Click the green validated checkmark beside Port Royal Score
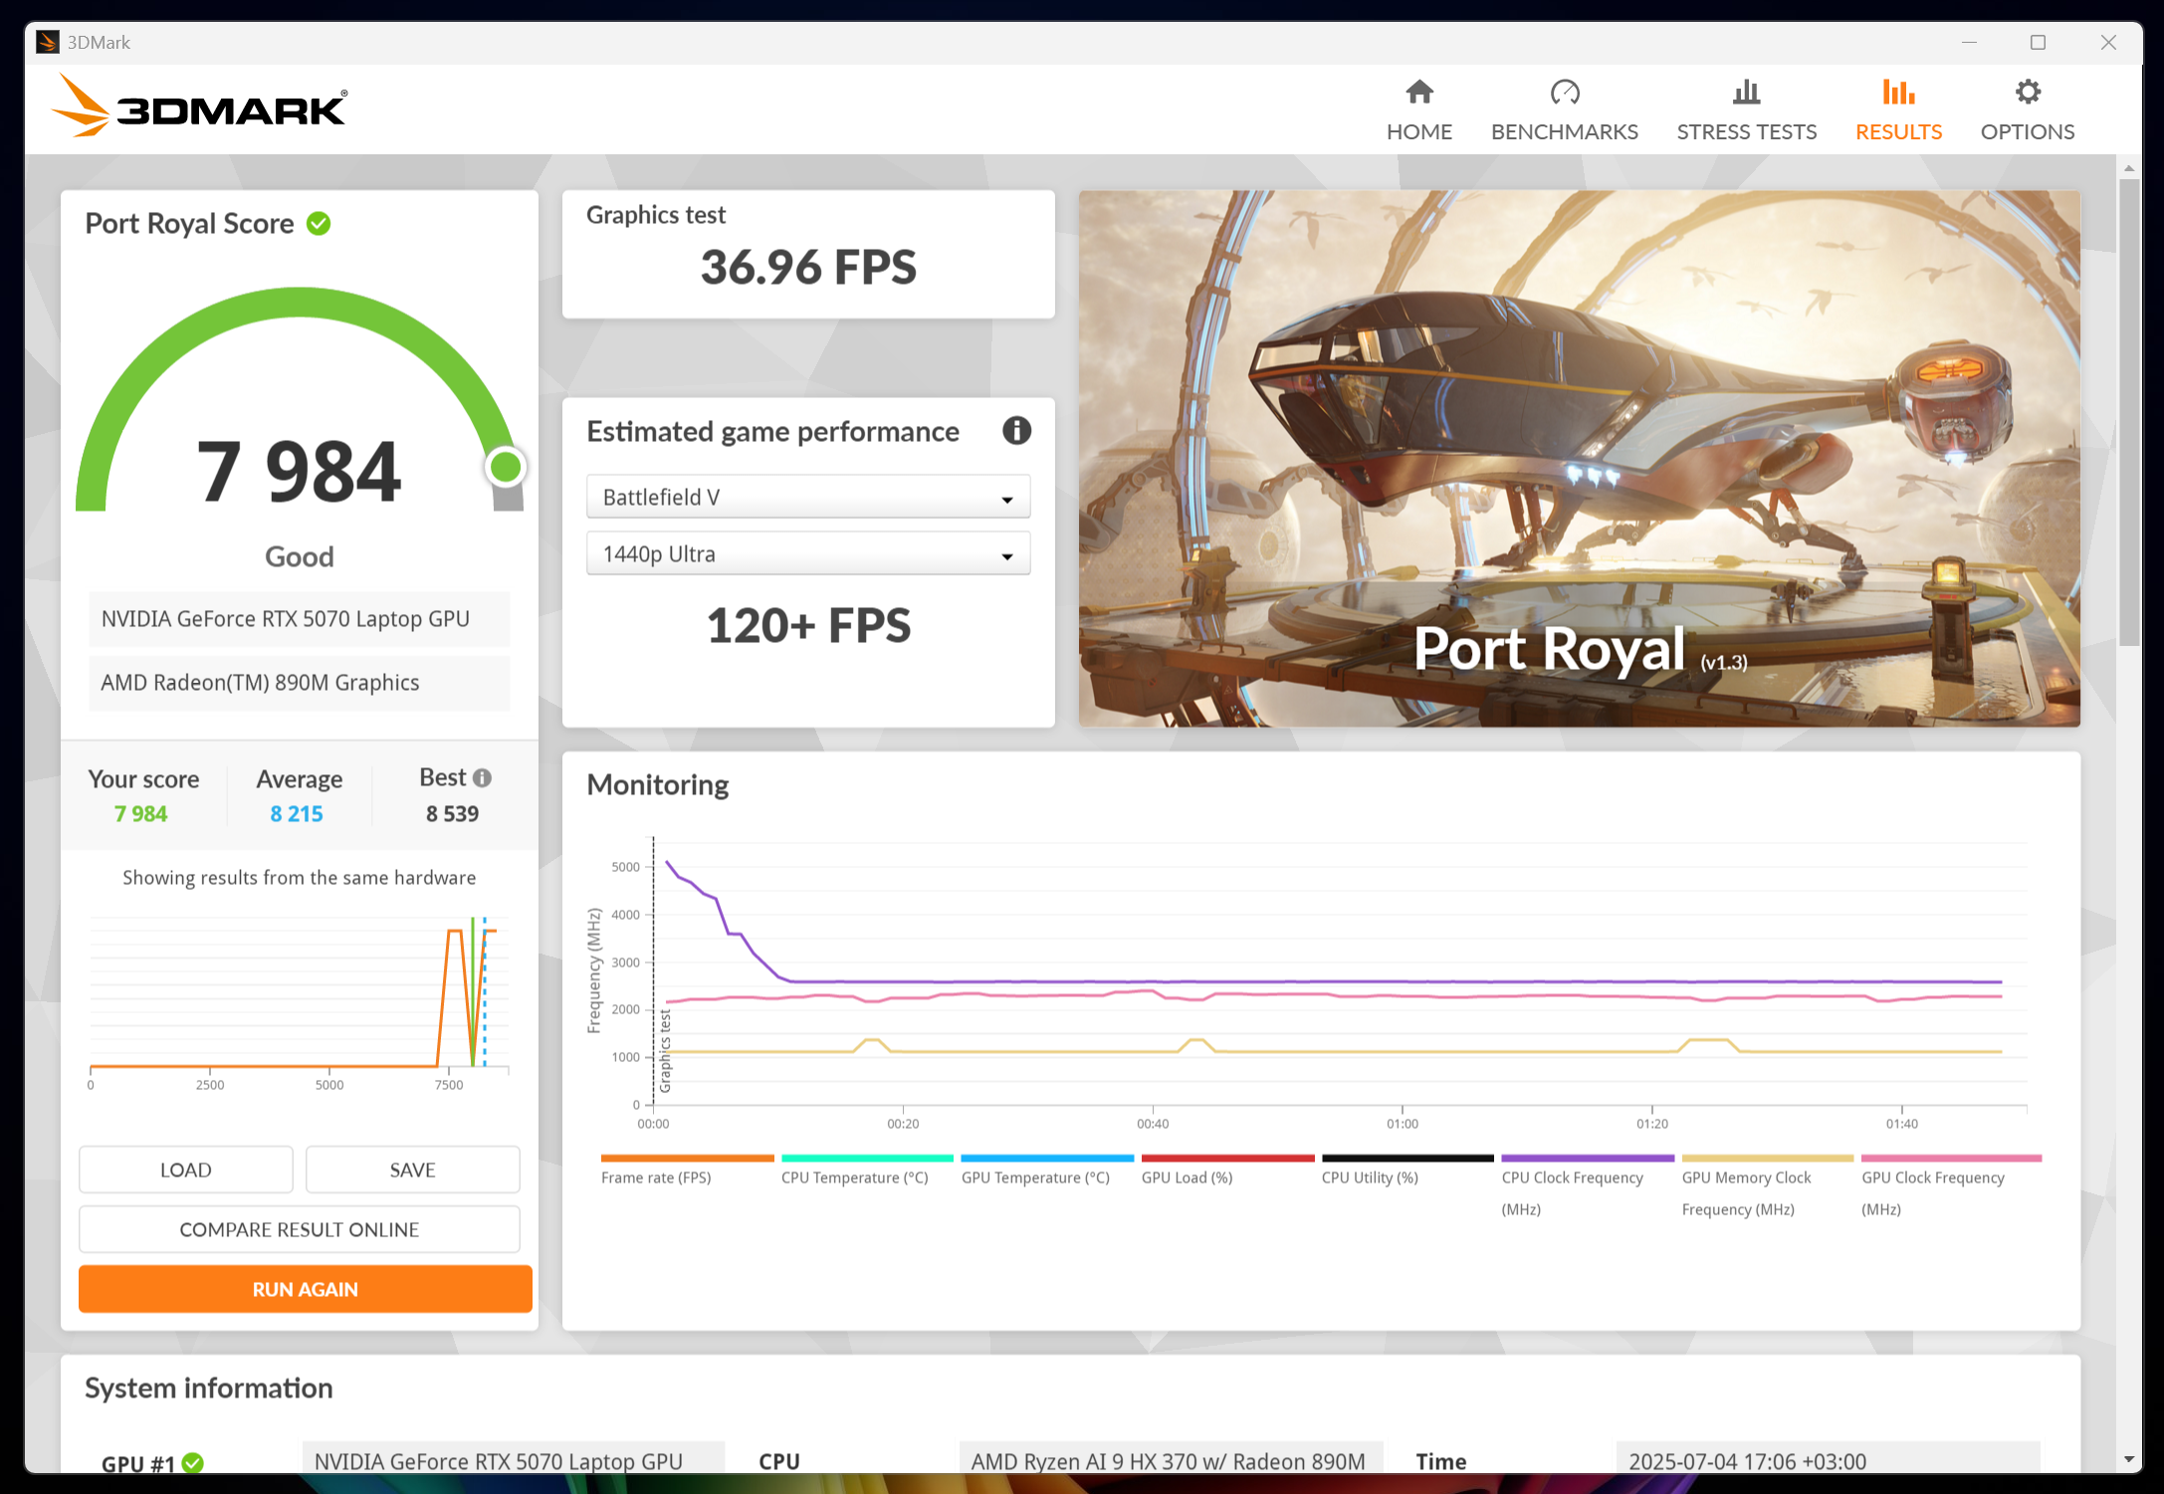2164x1494 pixels. [x=319, y=224]
